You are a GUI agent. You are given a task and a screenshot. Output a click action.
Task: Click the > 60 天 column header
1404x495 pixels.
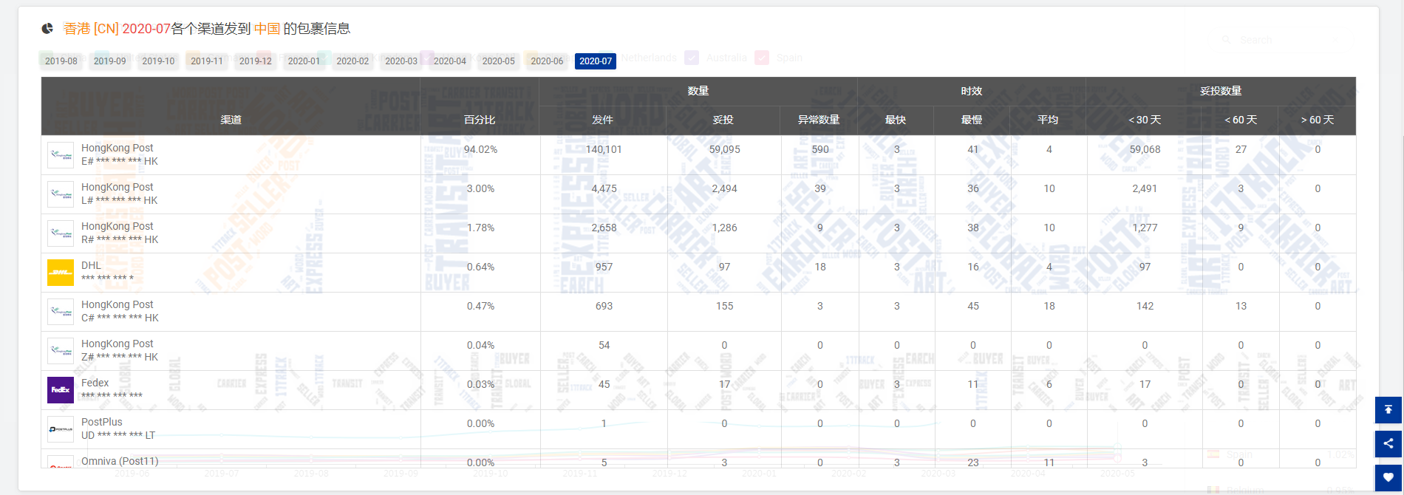coord(1318,120)
